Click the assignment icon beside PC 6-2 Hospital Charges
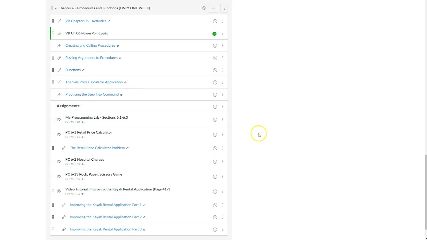This screenshot has height=240, width=427. click(59, 162)
